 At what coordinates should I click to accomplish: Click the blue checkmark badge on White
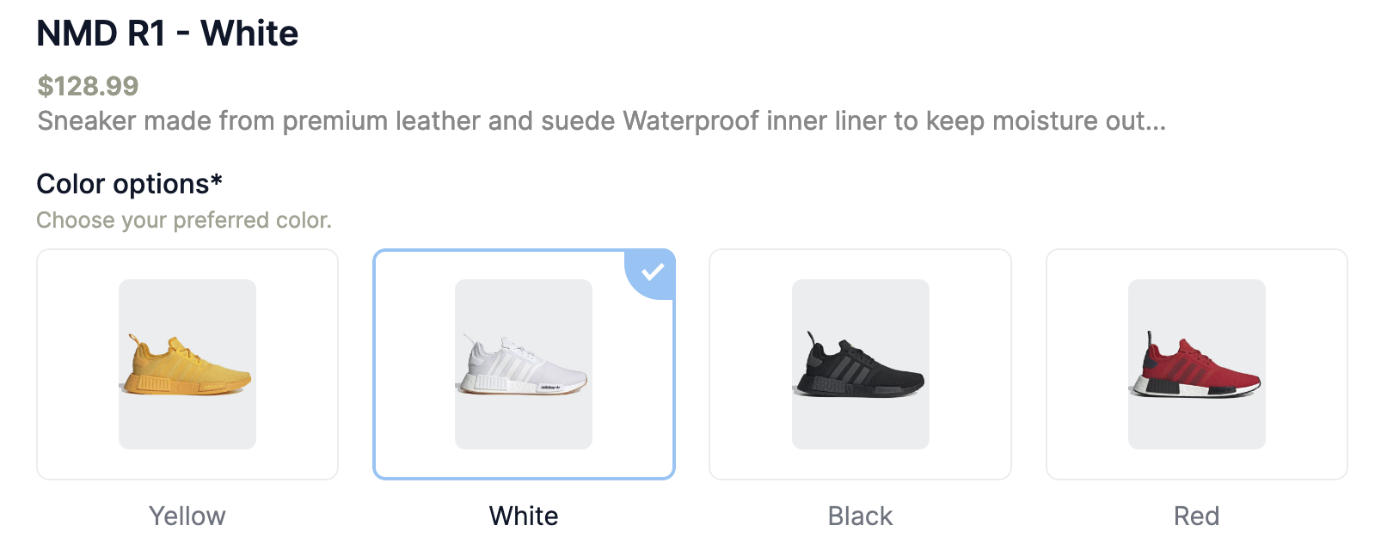[653, 272]
